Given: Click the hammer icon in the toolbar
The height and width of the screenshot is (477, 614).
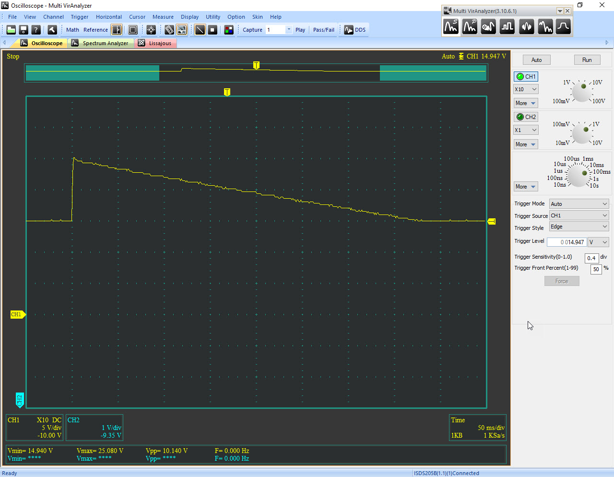Looking at the screenshot, I should coord(52,30).
